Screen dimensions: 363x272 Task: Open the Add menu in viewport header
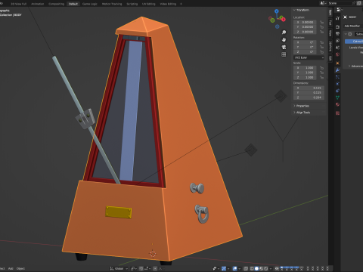tap(11, 268)
